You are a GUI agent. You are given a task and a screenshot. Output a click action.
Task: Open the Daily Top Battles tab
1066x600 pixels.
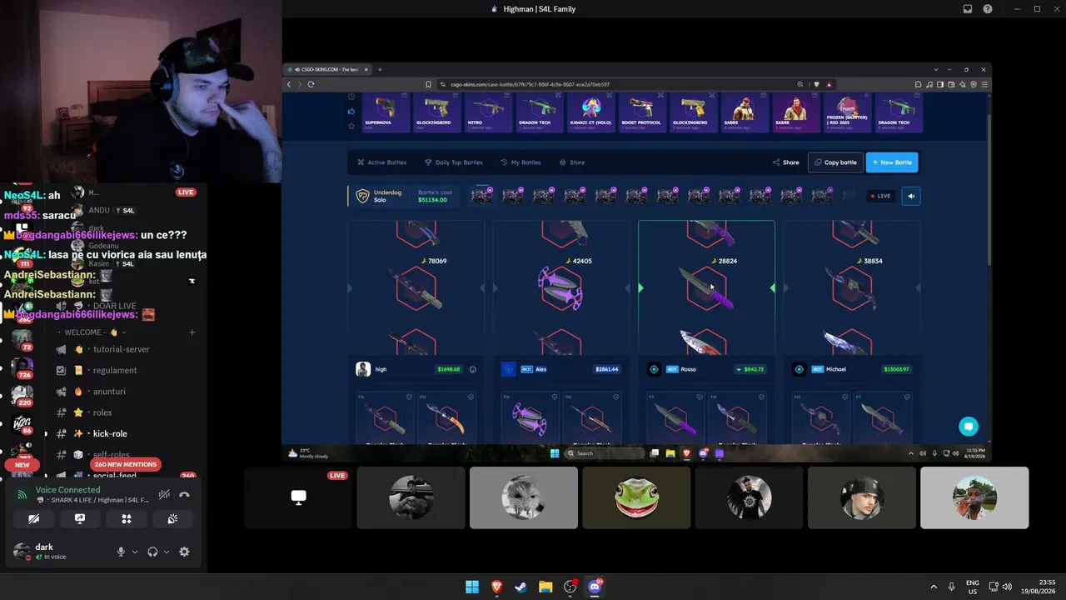(x=454, y=162)
